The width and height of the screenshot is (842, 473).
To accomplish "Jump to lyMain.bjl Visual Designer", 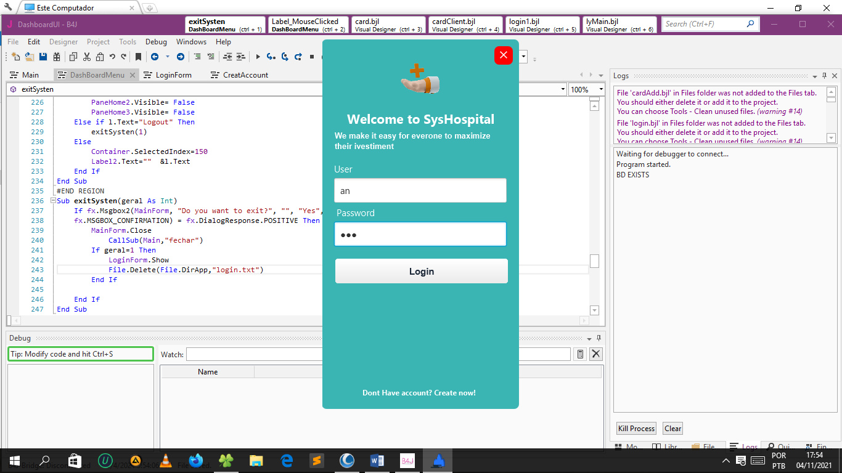I will pos(620,25).
